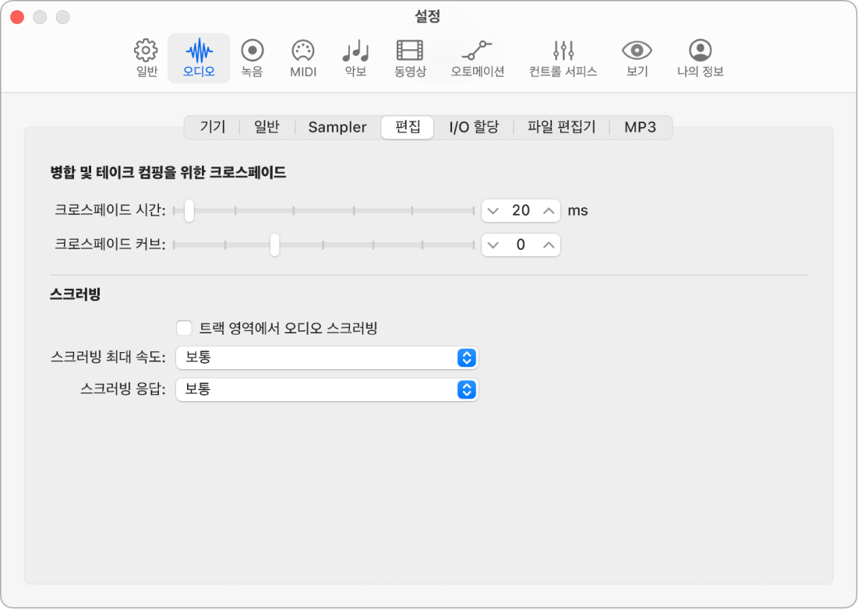Switch to the 기기 tab
This screenshot has width=858, height=609.
(x=213, y=127)
